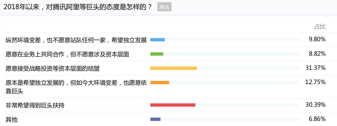Click the yellow bar for 战略投资 option
Image resolution: width=337 pixels, height=126 pixels.
coord(174,68)
